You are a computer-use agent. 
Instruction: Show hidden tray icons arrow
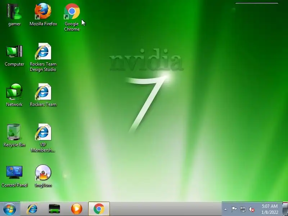(x=226, y=209)
